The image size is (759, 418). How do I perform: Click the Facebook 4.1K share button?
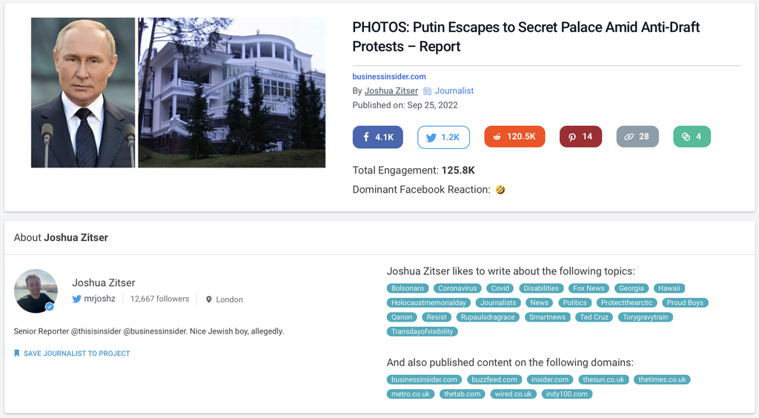tap(378, 137)
